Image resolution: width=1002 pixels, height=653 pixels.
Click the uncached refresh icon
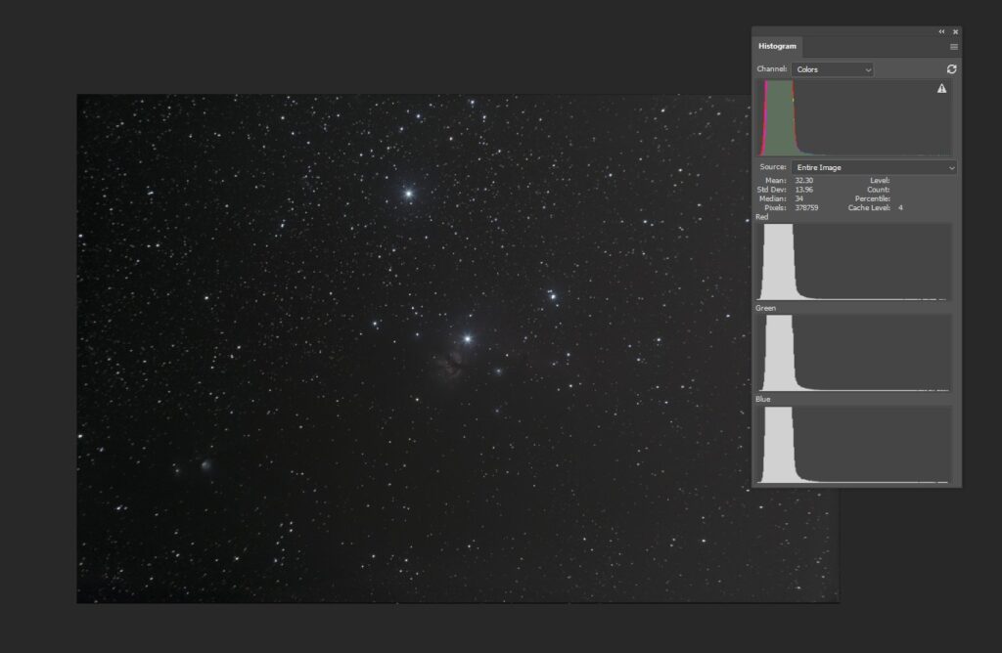(951, 69)
